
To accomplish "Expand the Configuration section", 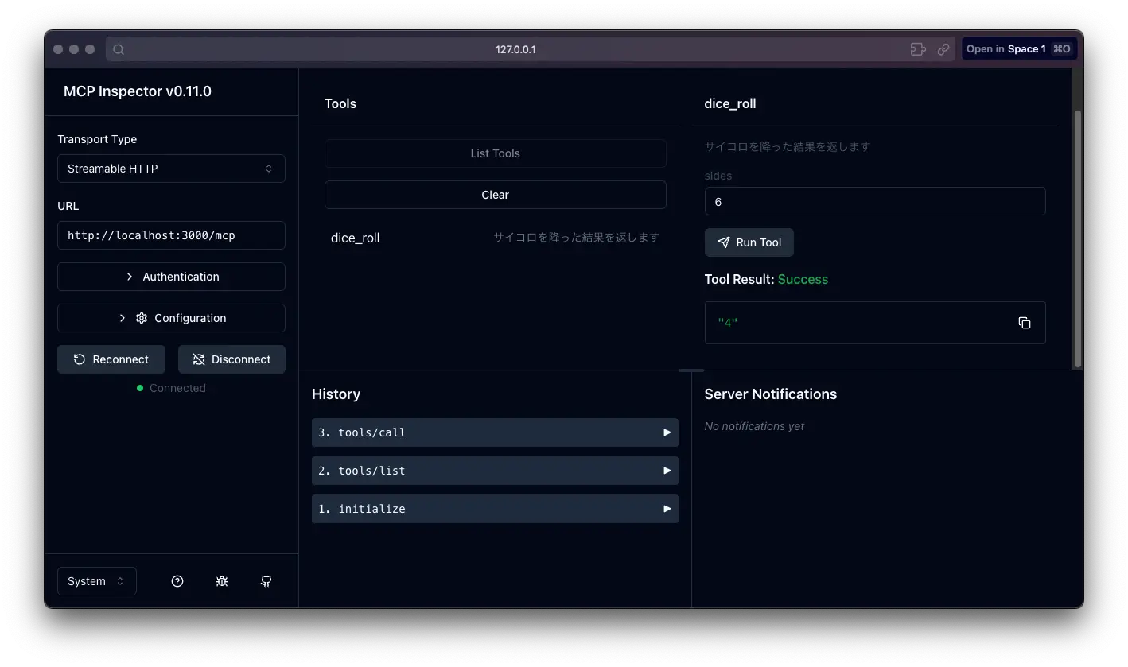I will 171,318.
